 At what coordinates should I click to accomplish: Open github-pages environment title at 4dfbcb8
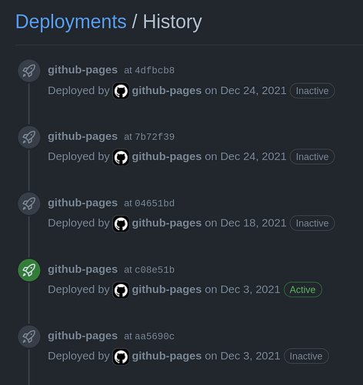click(83, 70)
